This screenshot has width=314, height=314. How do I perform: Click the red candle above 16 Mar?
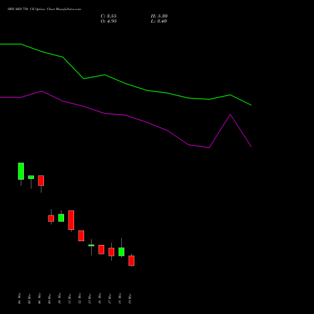click(x=101, y=249)
